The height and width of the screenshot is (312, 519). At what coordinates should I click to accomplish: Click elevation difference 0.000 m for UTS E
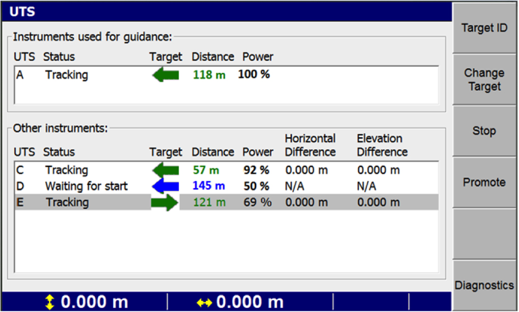click(378, 202)
